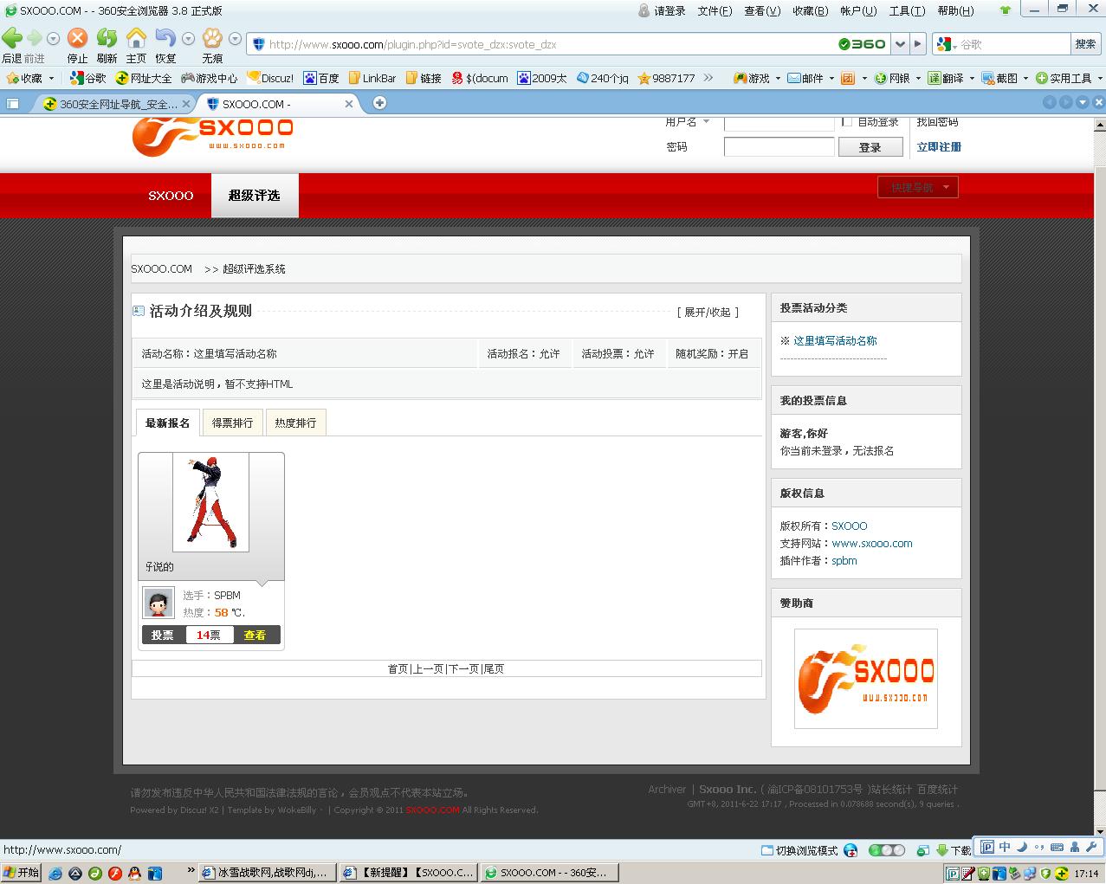The width and height of the screenshot is (1106, 884).
Task: Open the 百度 paw bookmark
Action: pyautogui.click(x=320, y=78)
